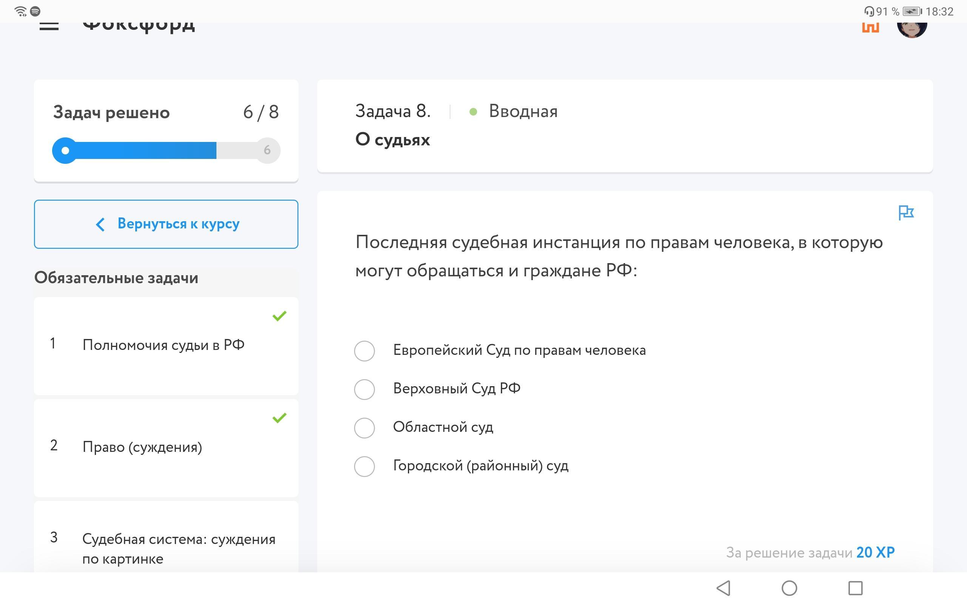The width and height of the screenshot is (967, 604).
Task: Click the progress slider start handle
Action: coord(65,151)
